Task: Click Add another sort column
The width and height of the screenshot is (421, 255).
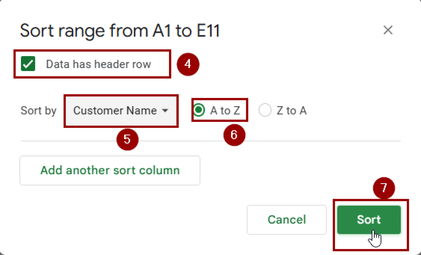Action: point(110,170)
